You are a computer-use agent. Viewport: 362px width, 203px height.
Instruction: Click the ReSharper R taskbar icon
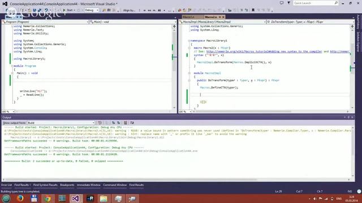90,198
